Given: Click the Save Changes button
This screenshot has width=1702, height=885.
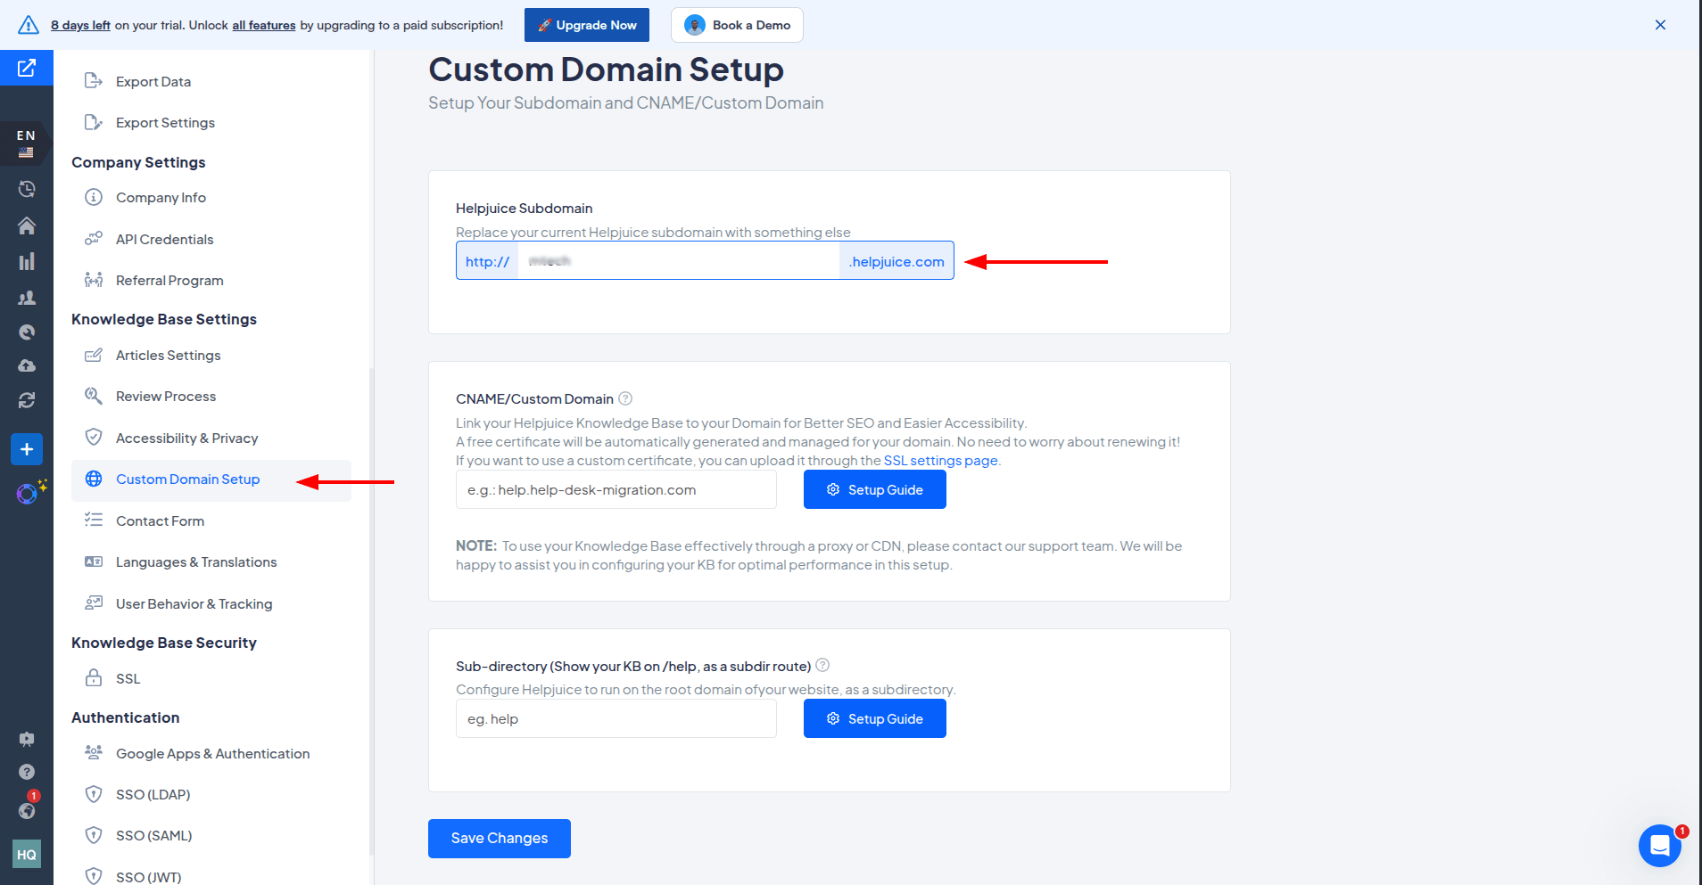Looking at the screenshot, I should [500, 839].
